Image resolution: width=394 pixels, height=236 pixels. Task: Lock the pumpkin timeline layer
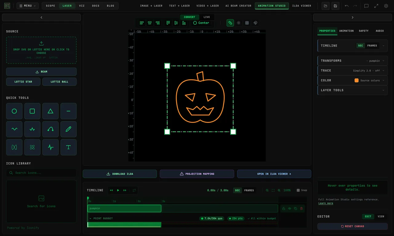point(284,209)
